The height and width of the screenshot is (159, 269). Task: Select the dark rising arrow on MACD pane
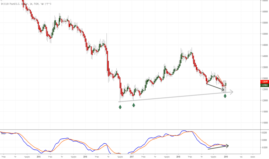[x=218, y=147]
